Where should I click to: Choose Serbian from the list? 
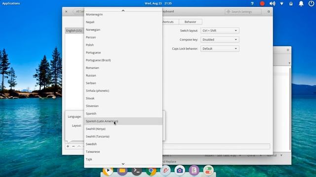coord(123,83)
